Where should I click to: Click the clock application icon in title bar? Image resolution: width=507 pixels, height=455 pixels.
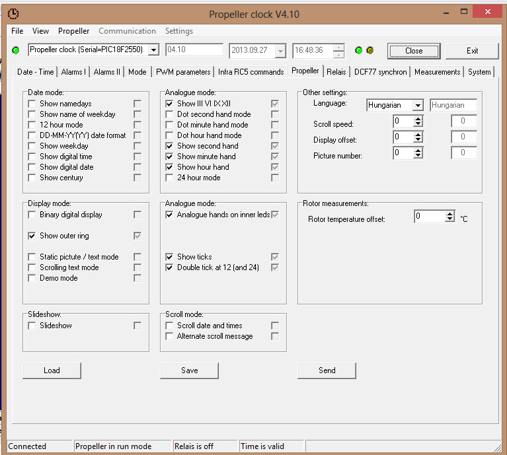click(x=13, y=14)
